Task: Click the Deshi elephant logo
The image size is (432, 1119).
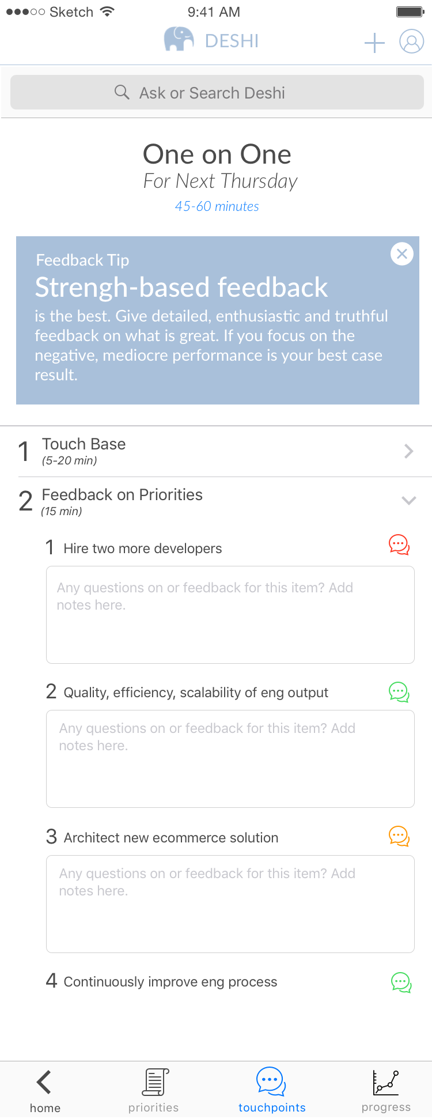Action: tap(179, 40)
